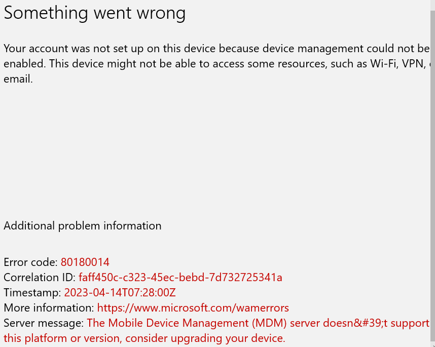
Task: Click the "Something went wrong" heading
Action: click(x=95, y=13)
